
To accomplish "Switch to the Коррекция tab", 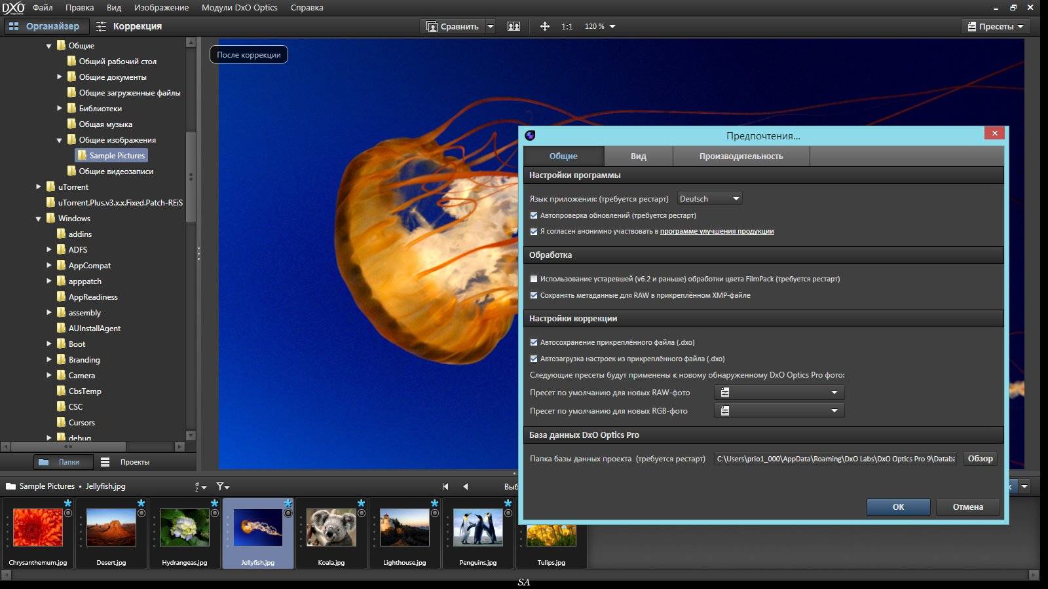I will 129,26.
